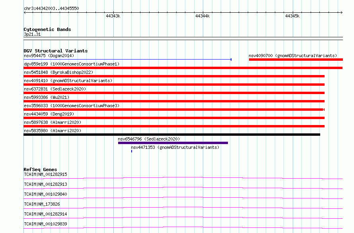354x233 pixels.
Task: Click the magenta line under TCAIM|NM_001282913
Action: click(183, 188)
